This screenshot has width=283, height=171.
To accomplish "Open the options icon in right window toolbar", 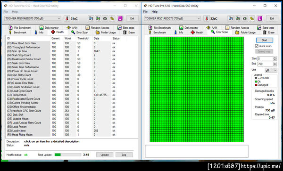I will 252,18.
